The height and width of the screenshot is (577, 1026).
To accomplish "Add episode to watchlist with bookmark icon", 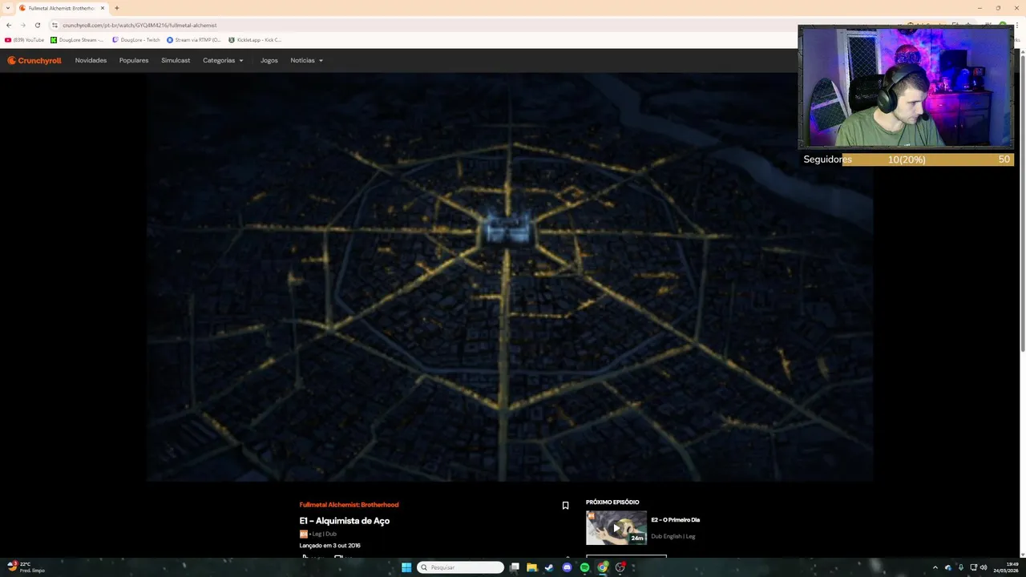I will tap(565, 506).
